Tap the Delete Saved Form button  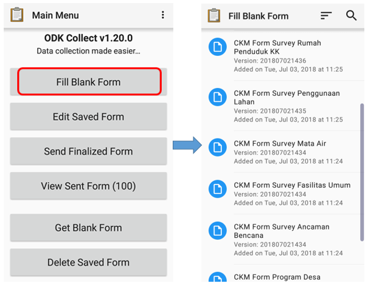[x=88, y=262]
